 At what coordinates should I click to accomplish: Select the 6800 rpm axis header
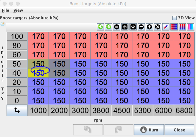point(184,110)
